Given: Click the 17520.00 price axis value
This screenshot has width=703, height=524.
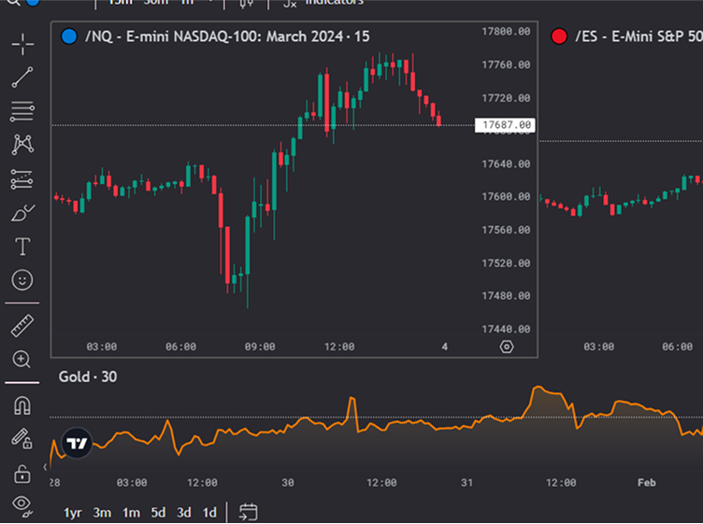Looking at the screenshot, I should 506,262.
